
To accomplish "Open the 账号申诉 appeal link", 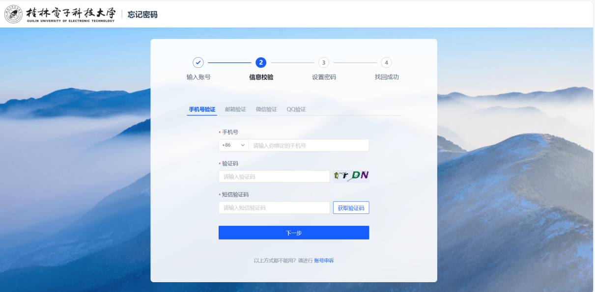I will [324, 261].
